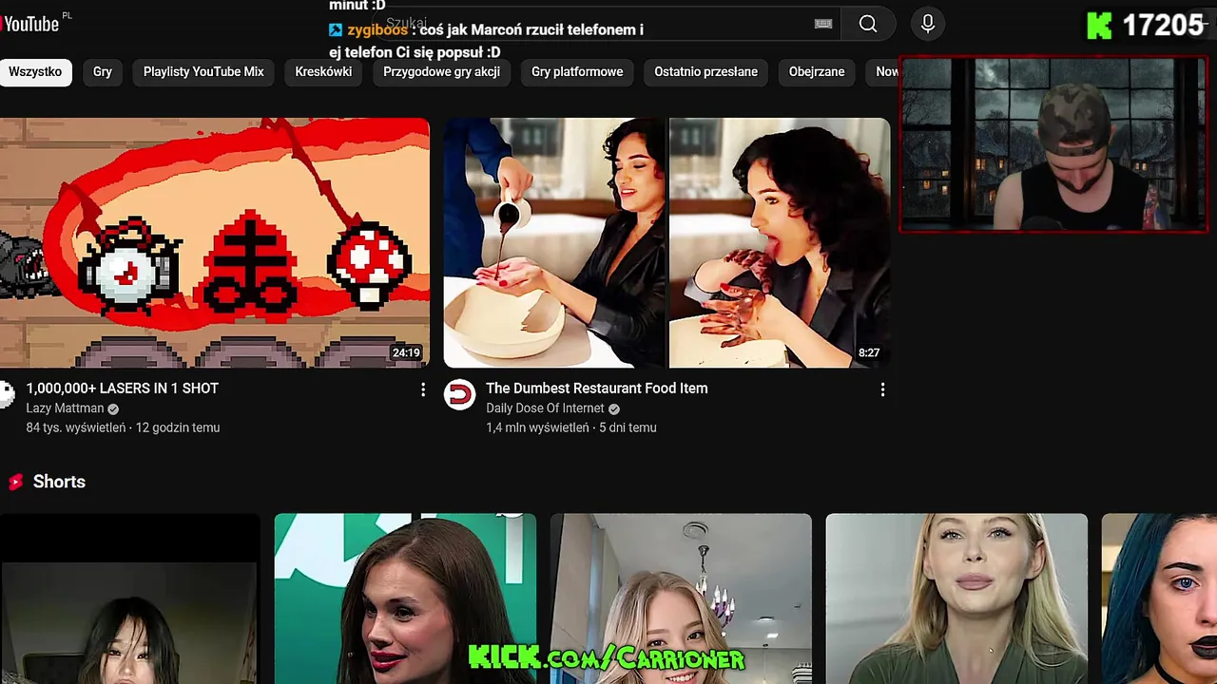Start voice search with microphone icon

928,24
